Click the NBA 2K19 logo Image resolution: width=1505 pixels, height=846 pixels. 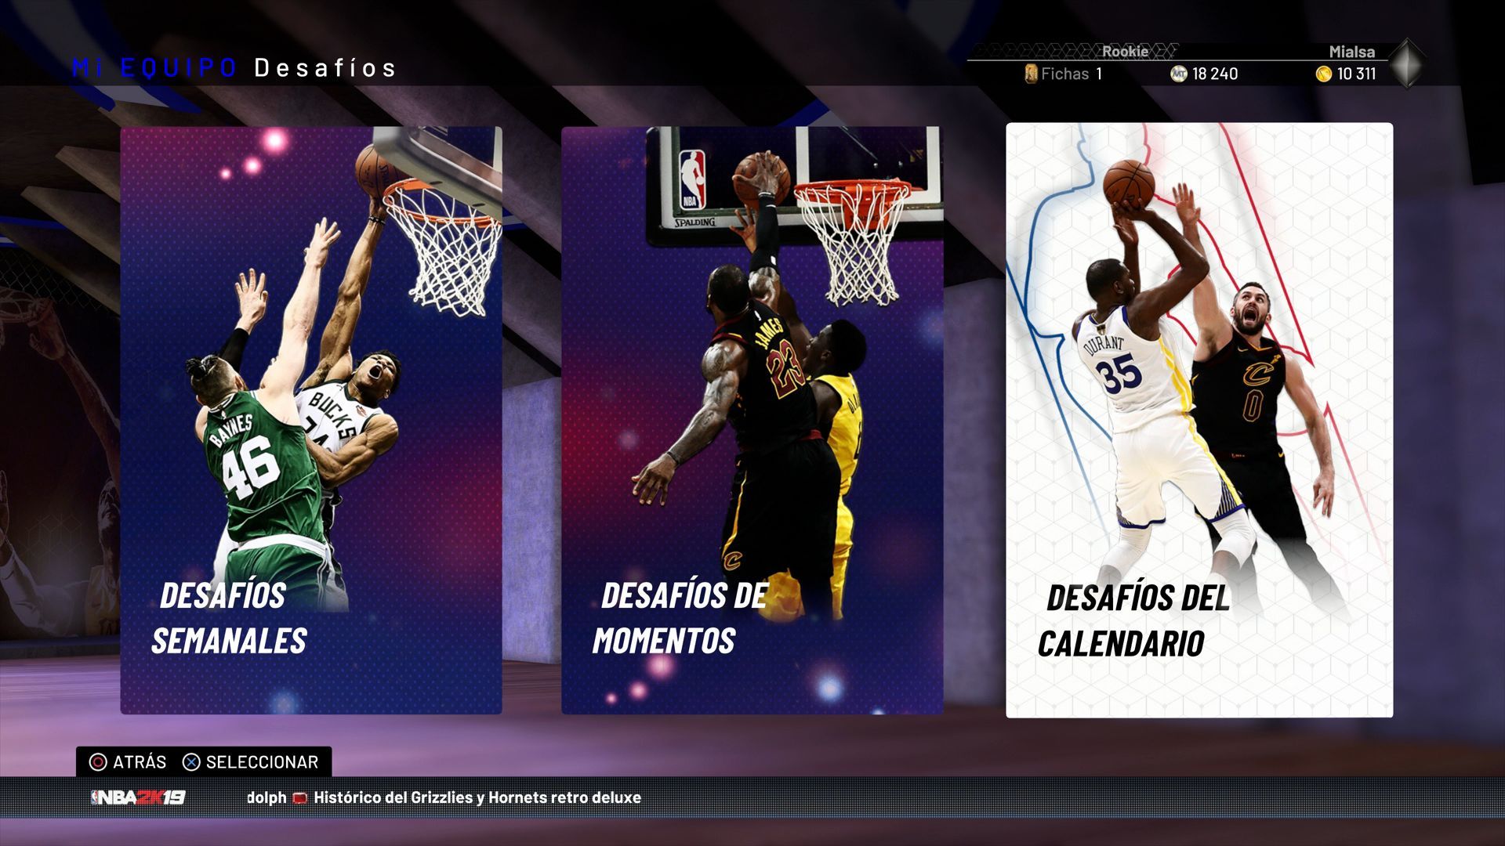pyautogui.click(x=138, y=797)
